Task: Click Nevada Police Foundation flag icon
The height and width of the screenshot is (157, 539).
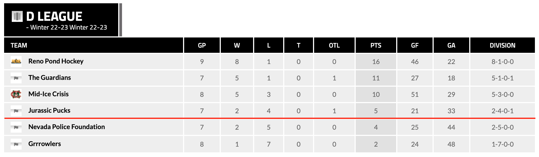Action: click(x=16, y=127)
